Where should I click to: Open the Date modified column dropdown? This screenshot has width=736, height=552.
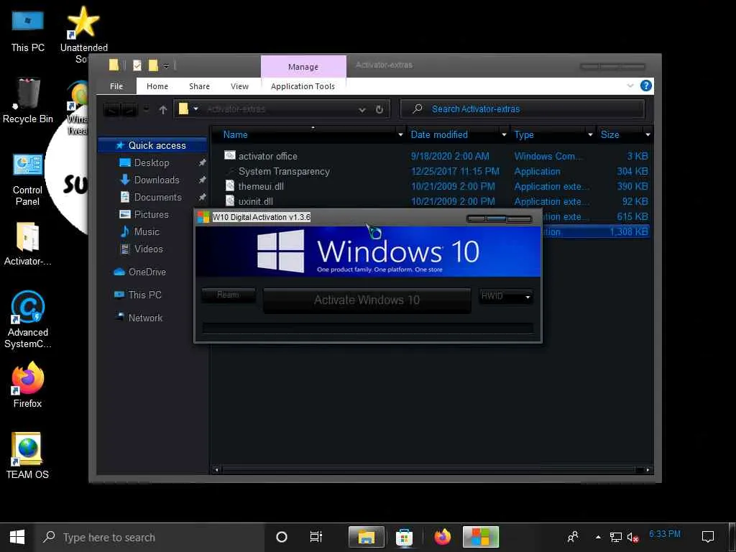tap(504, 134)
